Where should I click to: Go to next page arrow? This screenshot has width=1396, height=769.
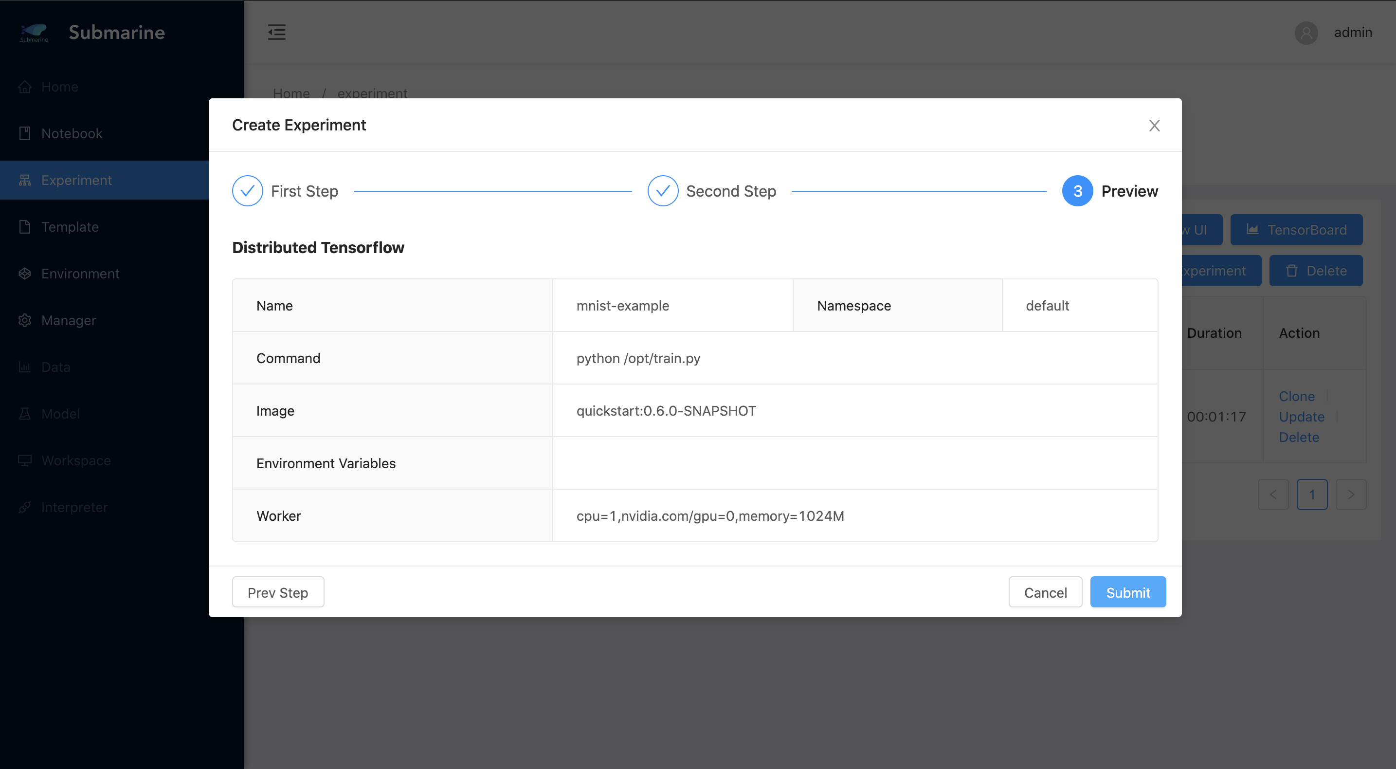click(1351, 494)
